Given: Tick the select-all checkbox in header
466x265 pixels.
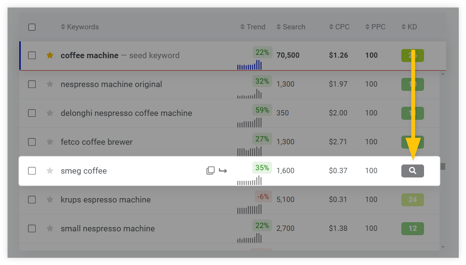Looking at the screenshot, I should tap(32, 27).
